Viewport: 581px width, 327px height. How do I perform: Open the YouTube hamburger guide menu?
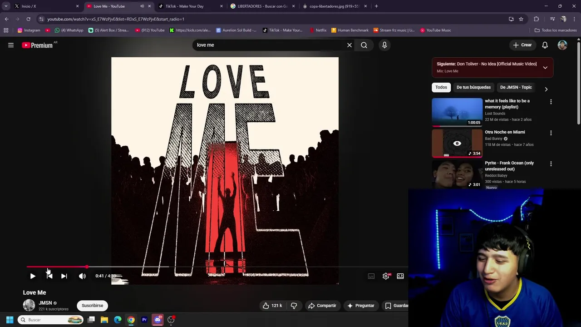coord(11,45)
